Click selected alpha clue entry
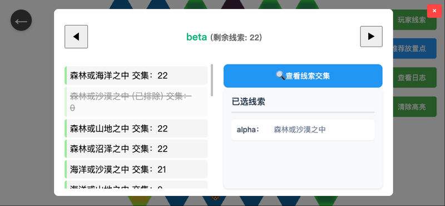Viewport: 445px width, 206px height. click(x=303, y=130)
